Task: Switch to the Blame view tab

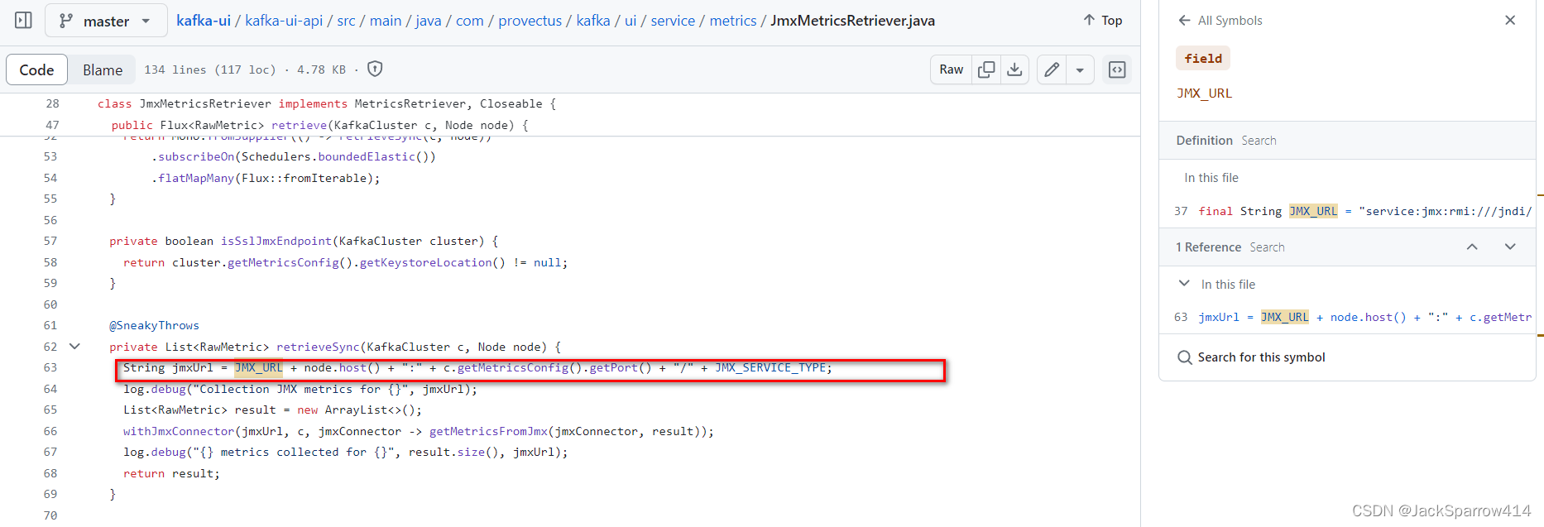Action: (x=103, y=70)
